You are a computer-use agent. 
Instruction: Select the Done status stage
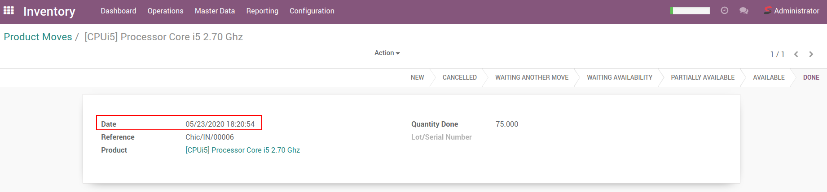(x=811, y=77)
